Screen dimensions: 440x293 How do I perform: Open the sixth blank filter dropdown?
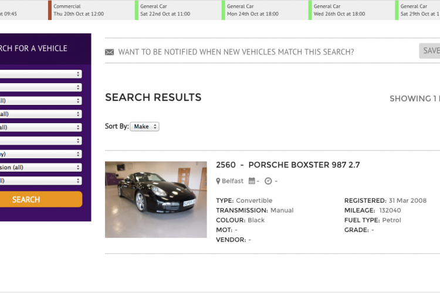tap(40, 141)
